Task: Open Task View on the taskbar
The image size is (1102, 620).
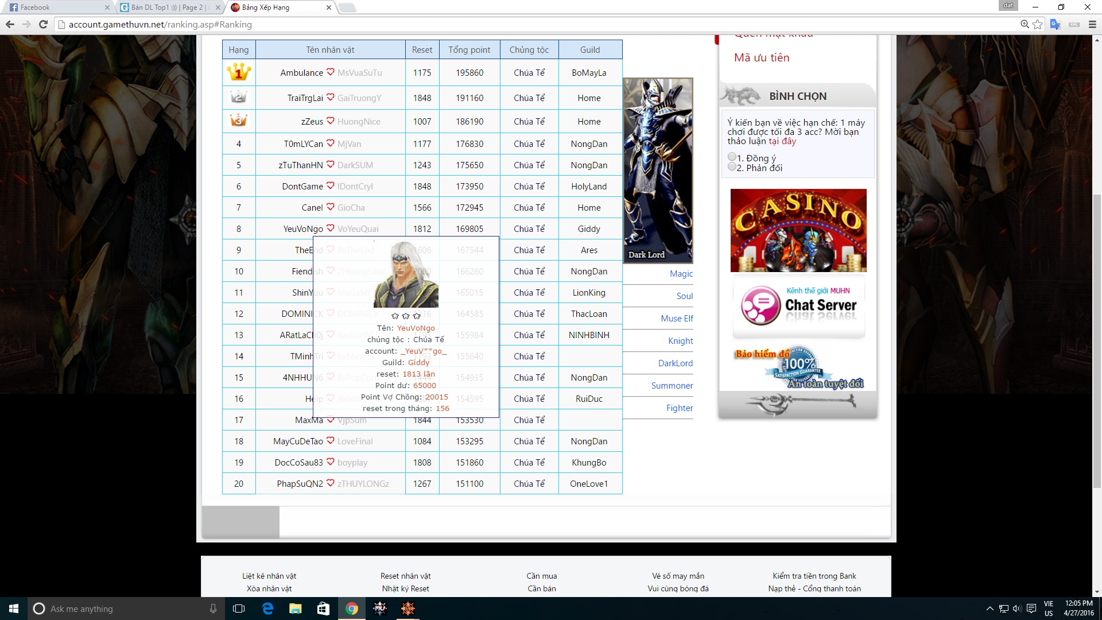Action: point(239,609)
